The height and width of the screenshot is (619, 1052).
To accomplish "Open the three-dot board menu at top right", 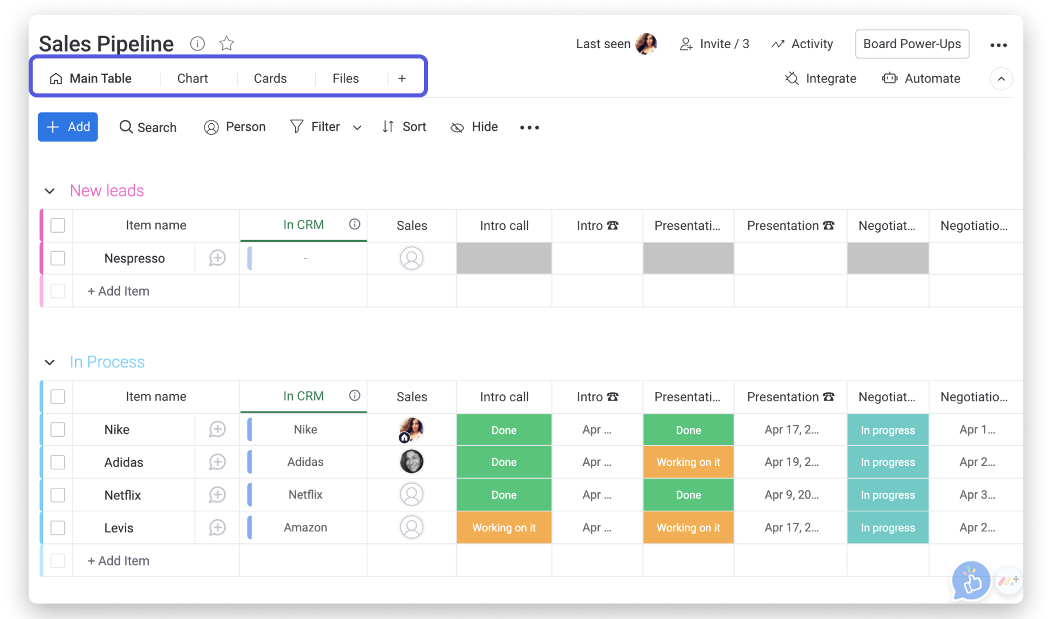I will pos(998,45).
